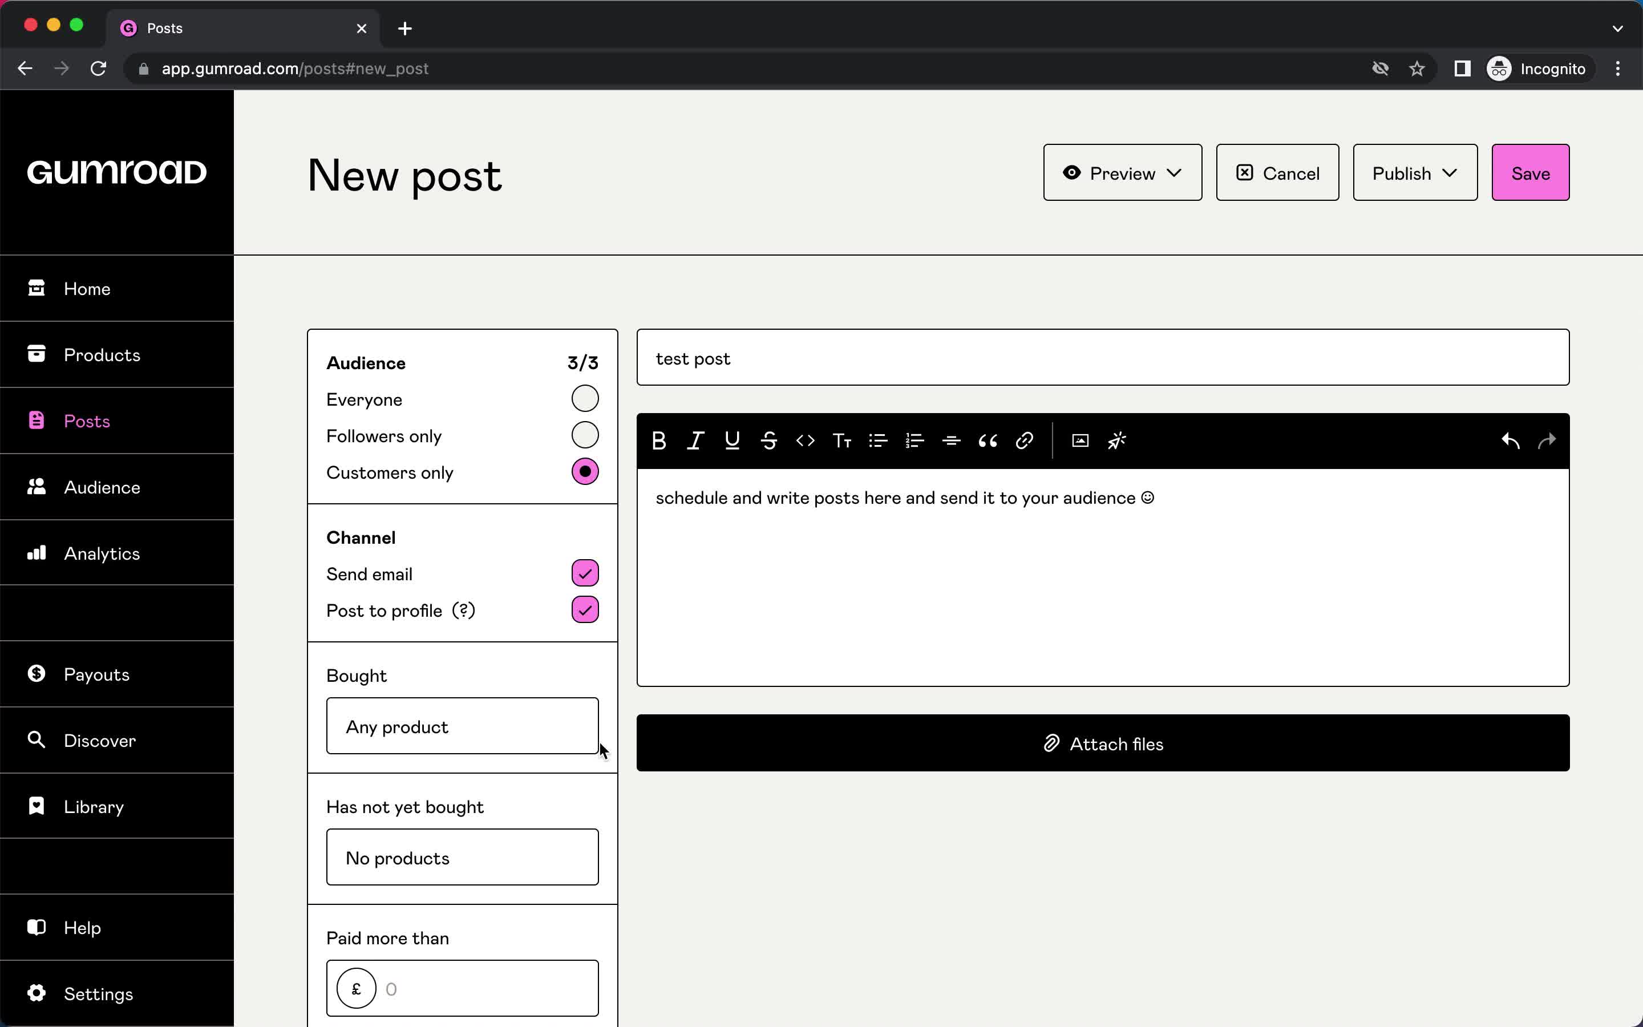Click the tracking protection eye icon
The height and width of the screenshot is (1027, 1643).
coord(1380,68)
